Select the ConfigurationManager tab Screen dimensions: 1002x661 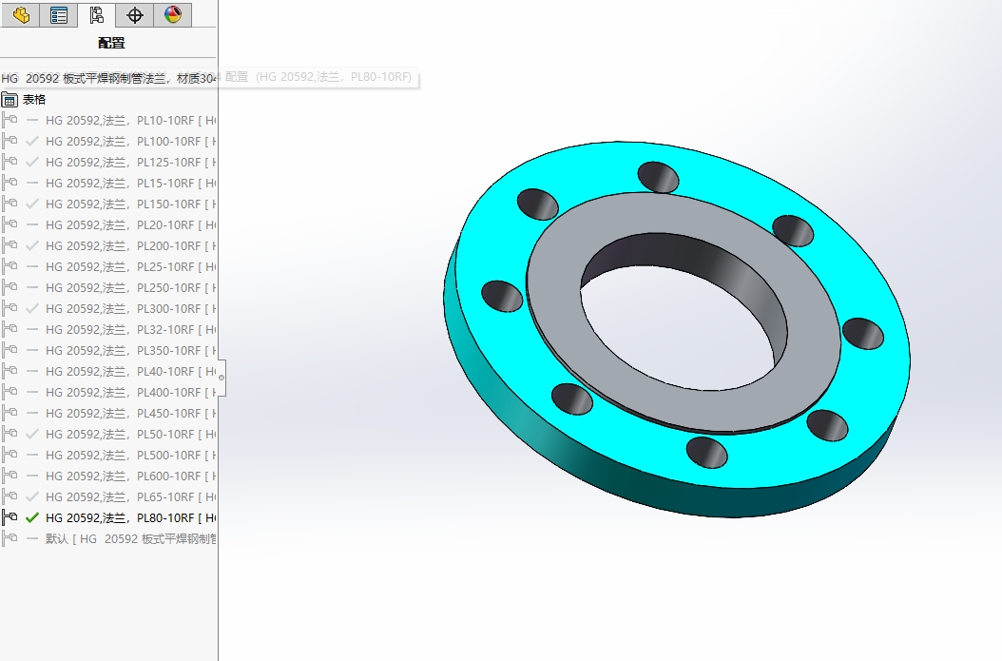tap(97, 14)
